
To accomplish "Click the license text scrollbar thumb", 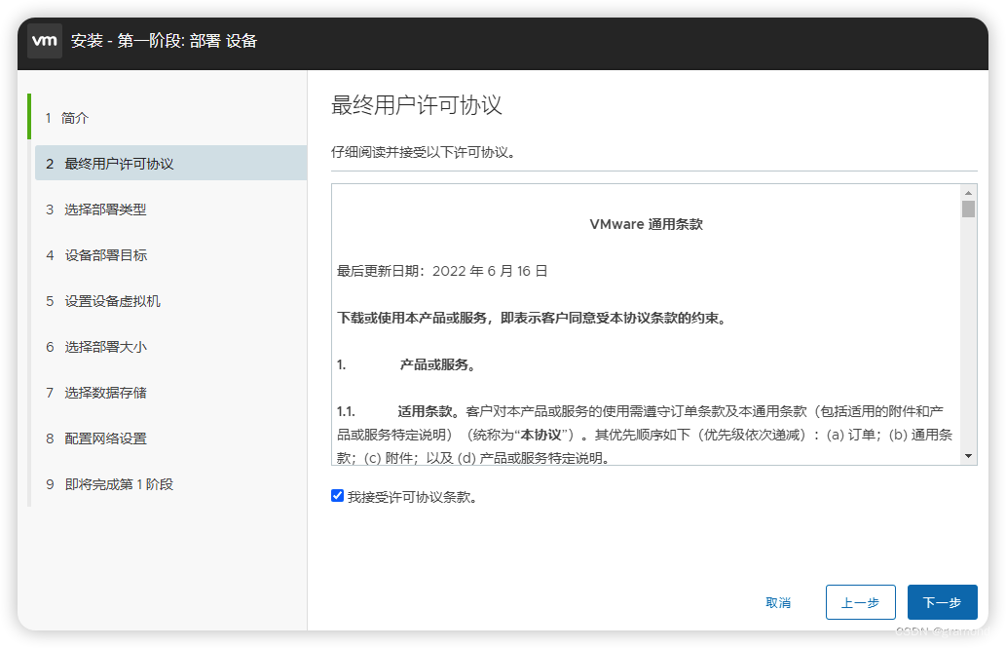I will (968, 209).
